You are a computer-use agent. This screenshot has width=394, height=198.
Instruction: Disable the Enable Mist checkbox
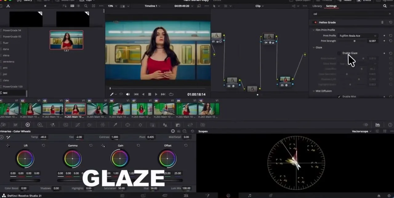(x=339, y=96)
